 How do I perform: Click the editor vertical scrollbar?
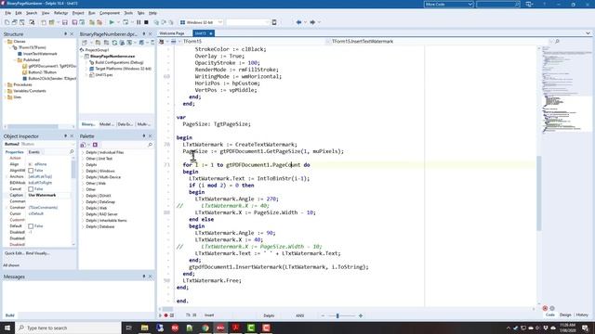pos(539,193)
